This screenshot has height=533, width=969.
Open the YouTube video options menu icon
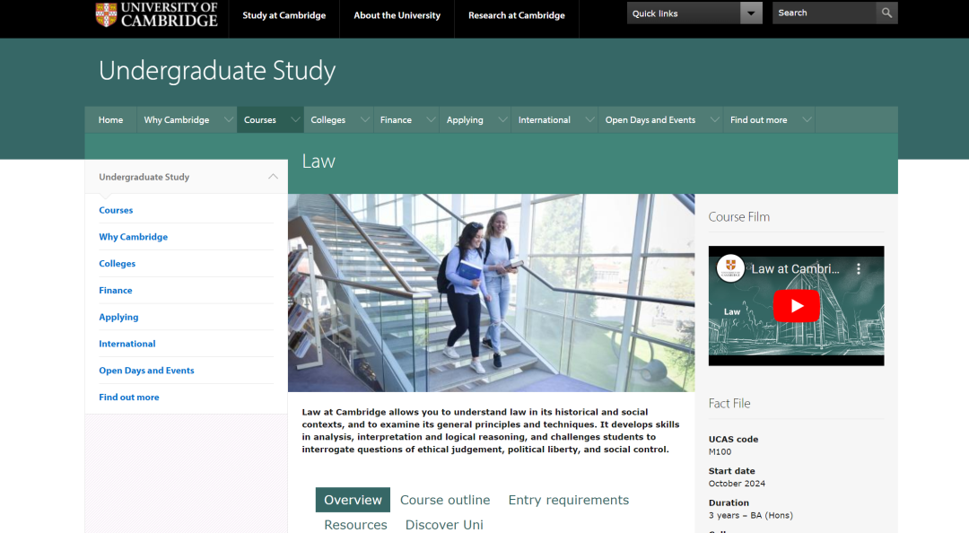coord(859,269)
